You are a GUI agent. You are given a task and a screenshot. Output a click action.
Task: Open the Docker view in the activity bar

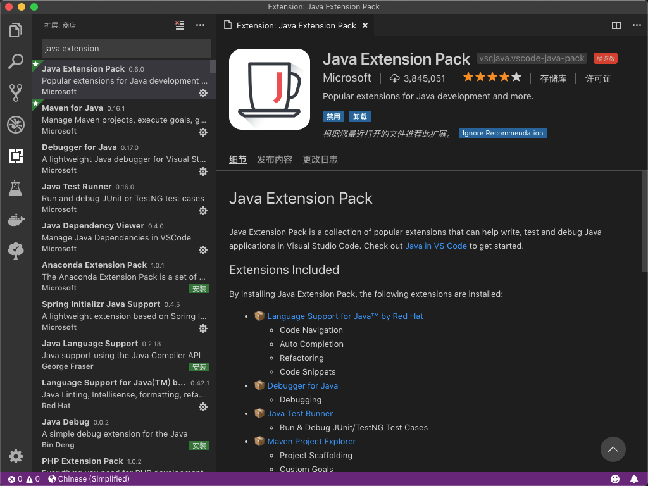pos(16,220)
